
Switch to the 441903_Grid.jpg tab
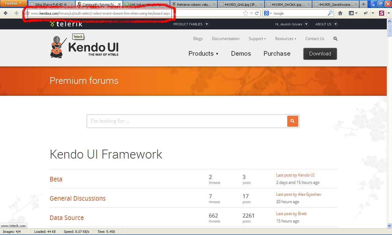(x=241, y=5)
